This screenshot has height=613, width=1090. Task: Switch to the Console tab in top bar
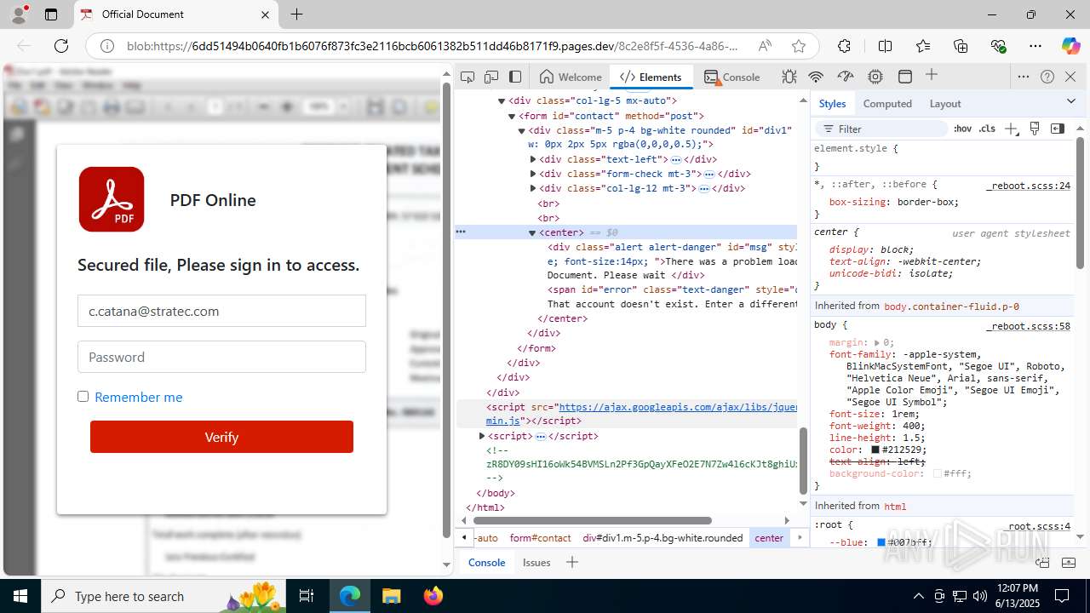(732, 77)
